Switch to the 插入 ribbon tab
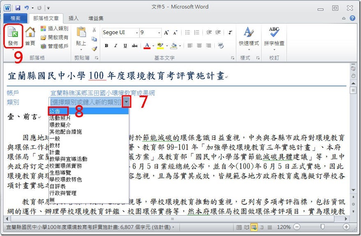This screenshot has height=236, width=361. [x=74, y=18]
